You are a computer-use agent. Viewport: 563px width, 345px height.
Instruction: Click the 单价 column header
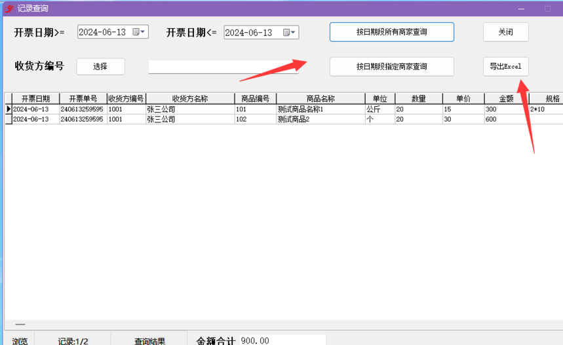click(463, 99)
